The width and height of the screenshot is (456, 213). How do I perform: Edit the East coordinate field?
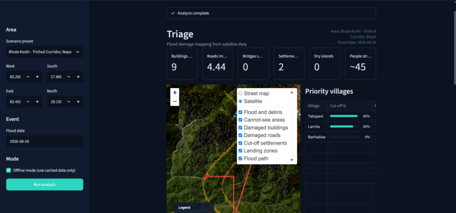click(15, 102)
